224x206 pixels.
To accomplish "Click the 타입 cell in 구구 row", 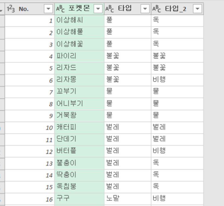I will (128, 199).
